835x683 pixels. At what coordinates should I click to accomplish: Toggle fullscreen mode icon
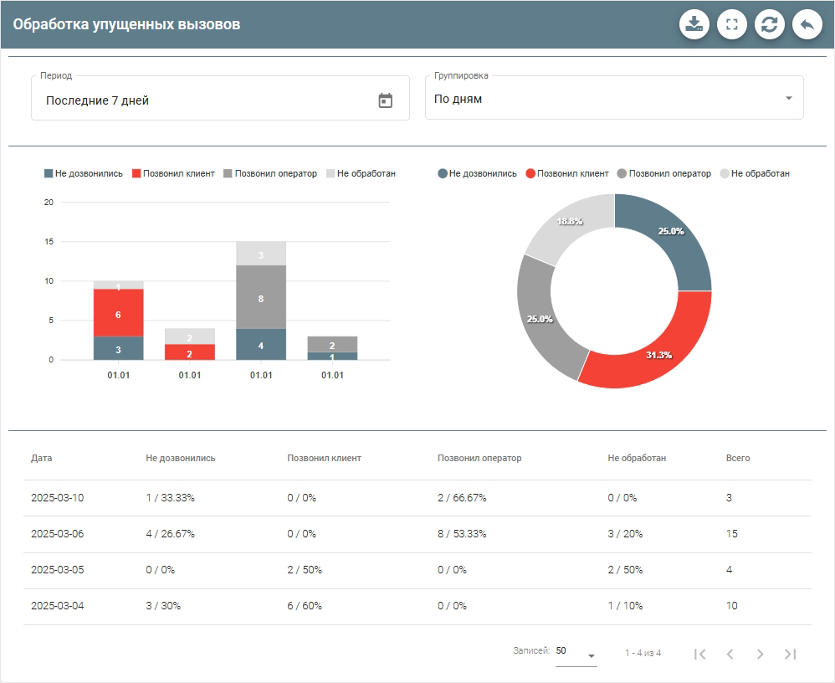(732, 24)
